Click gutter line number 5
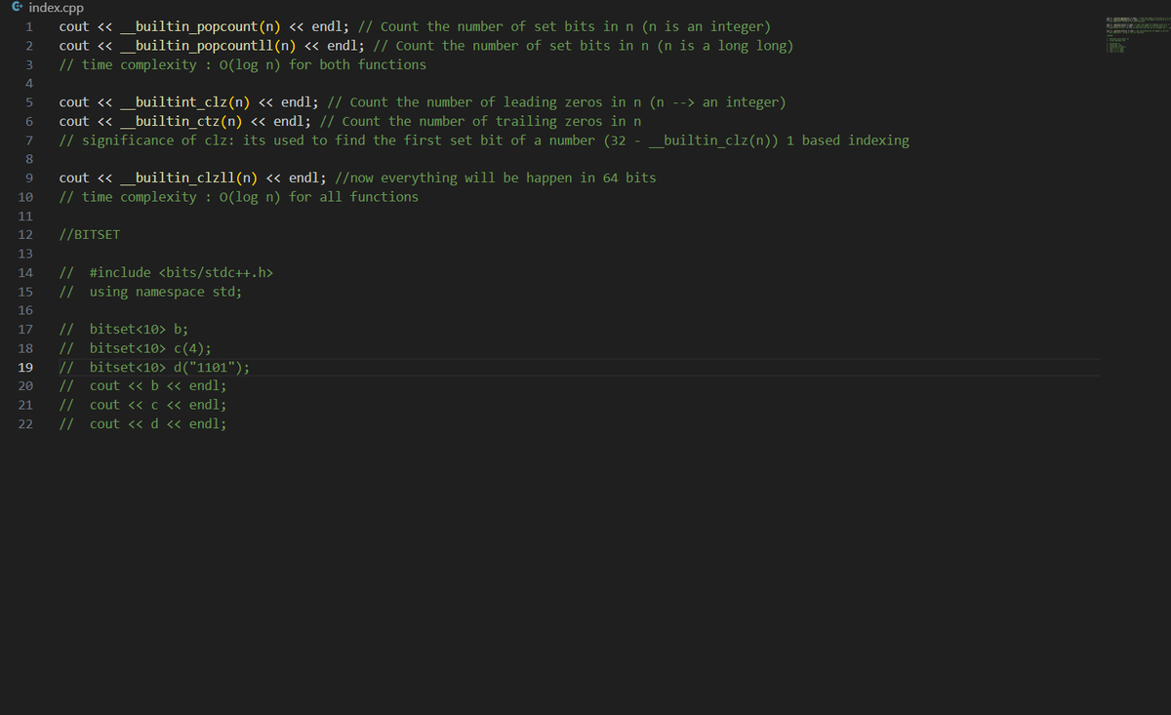The height and width of the screenshot is (715, 1171). click(30, 102)
